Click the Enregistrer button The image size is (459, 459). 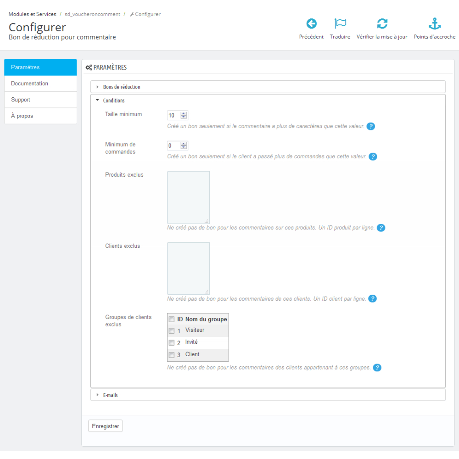[x=105, y=426]
